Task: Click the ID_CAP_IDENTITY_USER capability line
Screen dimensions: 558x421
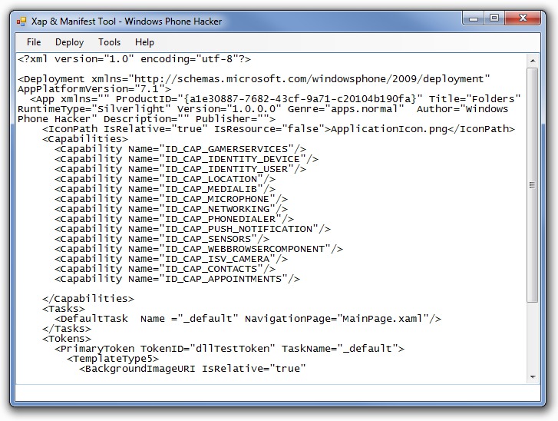Action: 180,169
